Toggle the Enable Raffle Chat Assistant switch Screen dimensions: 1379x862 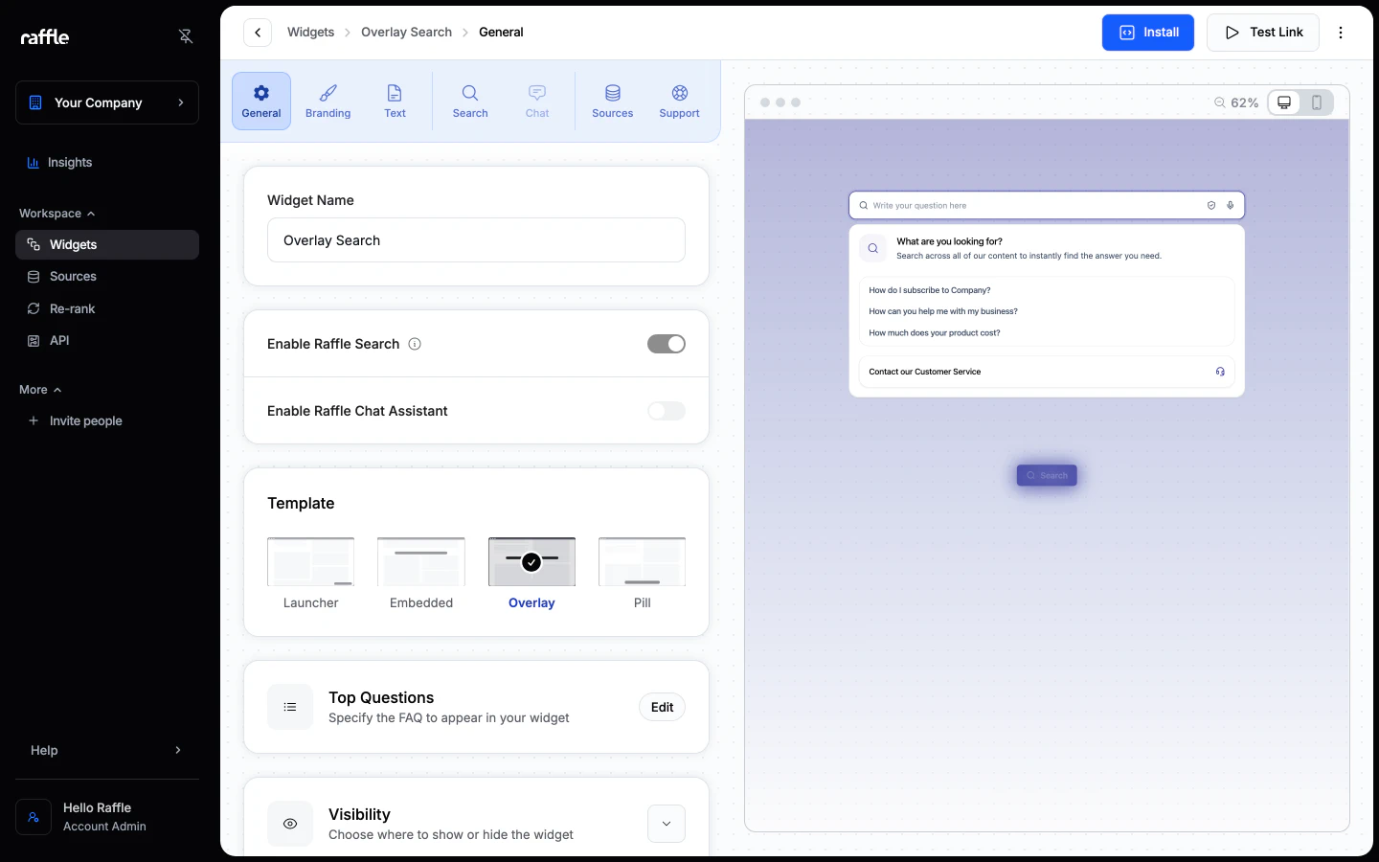(x=667, y=411)
